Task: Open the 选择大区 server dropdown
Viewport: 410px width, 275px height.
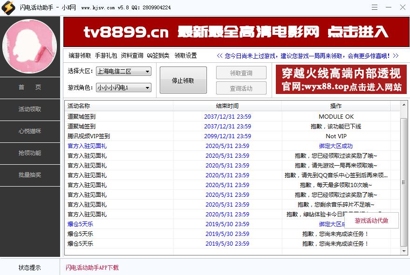Action: 123,71
